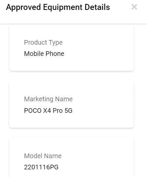
Task: Click the gap between Product Type and Marketing cards
Action: pyautogui.click(x=72, y=76)
